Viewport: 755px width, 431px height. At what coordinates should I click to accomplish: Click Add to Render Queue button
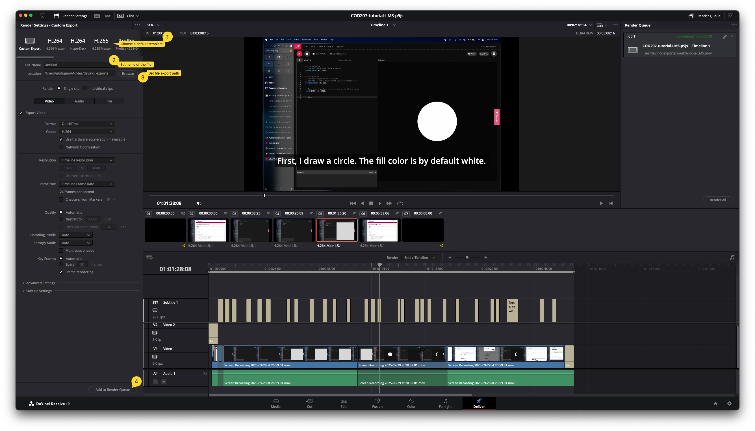[112, 390]
